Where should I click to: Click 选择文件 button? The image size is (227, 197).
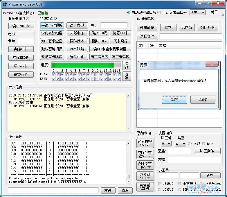coord(147,36)
